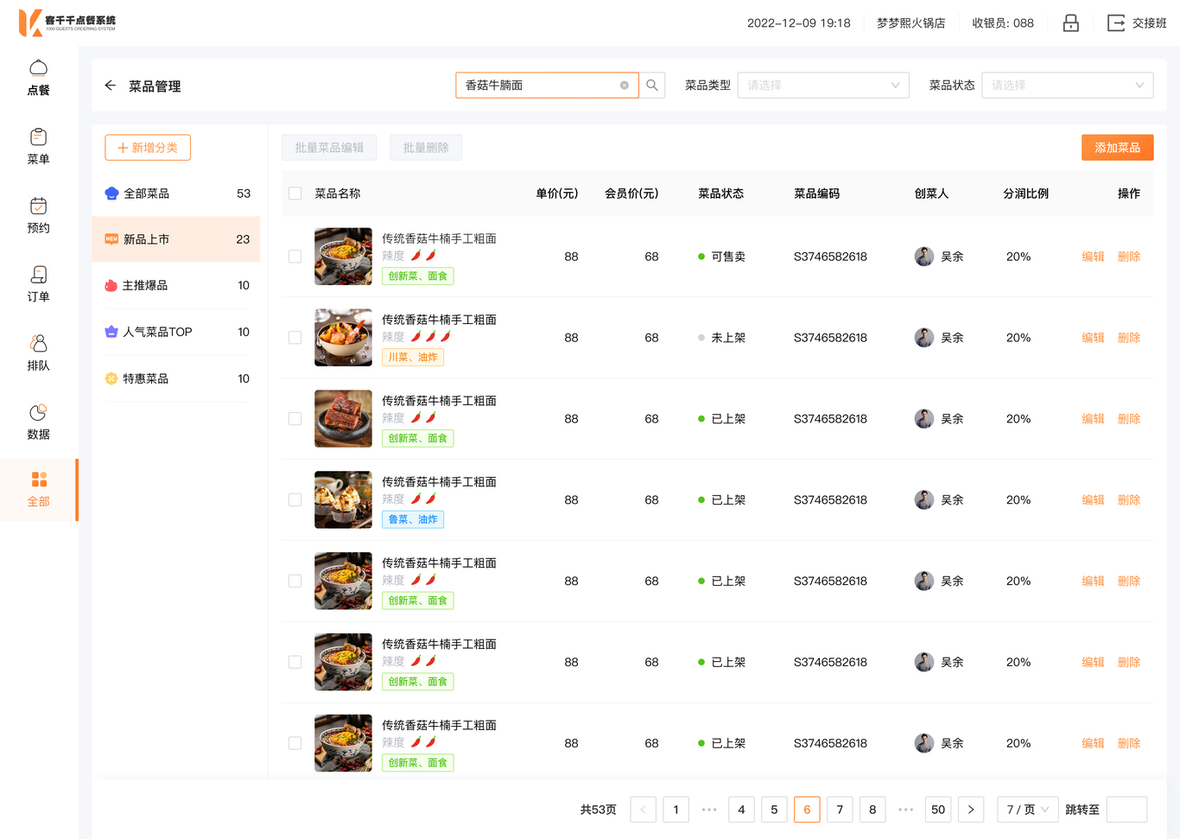This screenshot has height=839, width=1180.
Task: Click the 梦梦熙火锅店 store name
Action: [911, 23]
